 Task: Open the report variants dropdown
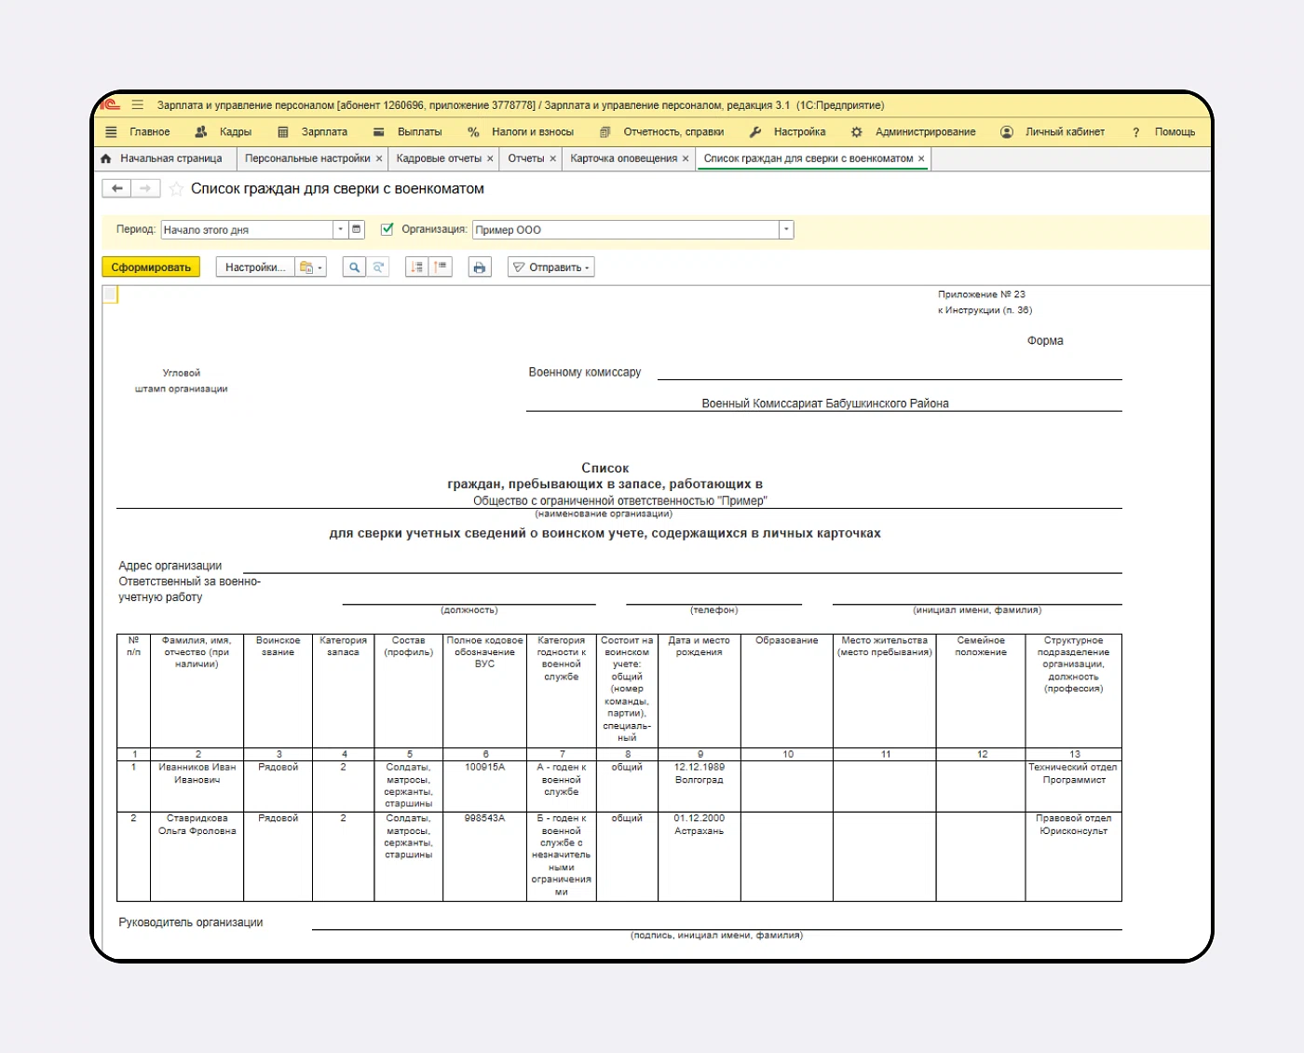point(311,267)
